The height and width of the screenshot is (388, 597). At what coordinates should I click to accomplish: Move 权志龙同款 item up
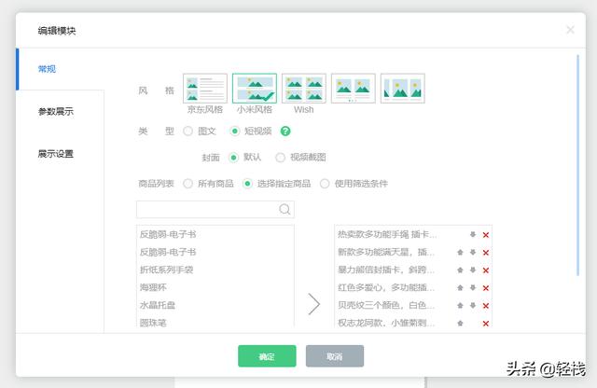point(460,324)
